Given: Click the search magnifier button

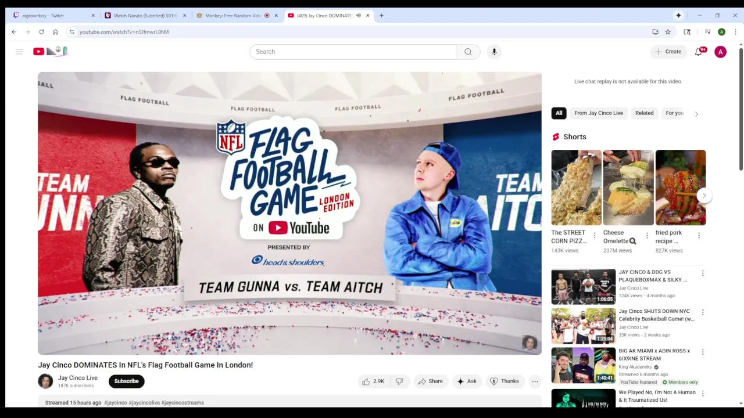Looking at the screenshot, I should tap(468, 52).
